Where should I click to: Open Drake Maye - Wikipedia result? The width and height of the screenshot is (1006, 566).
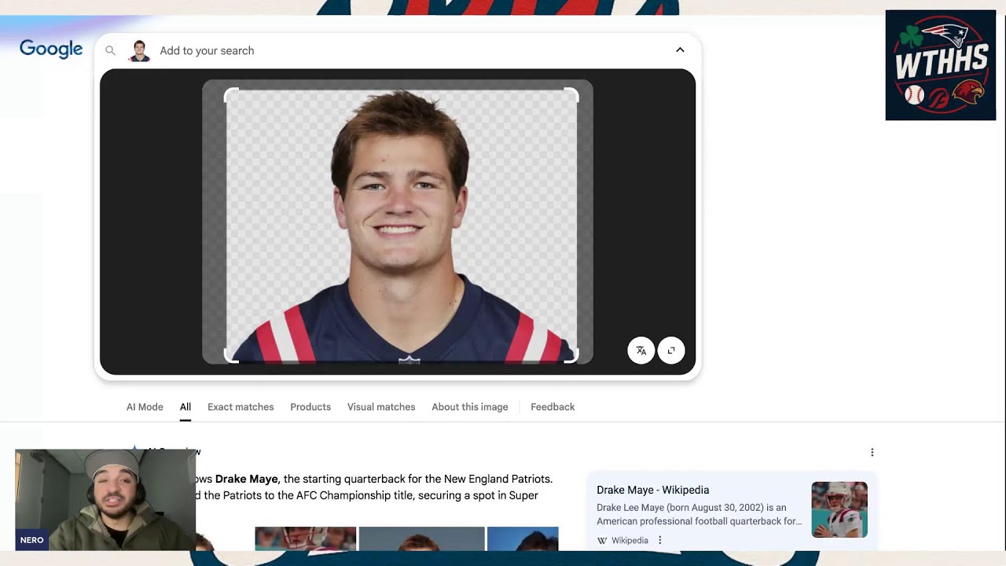[x=652, y=490]
